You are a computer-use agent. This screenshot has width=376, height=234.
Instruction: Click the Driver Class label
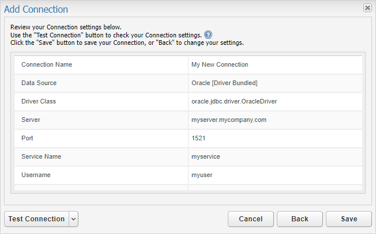[39, 101]
